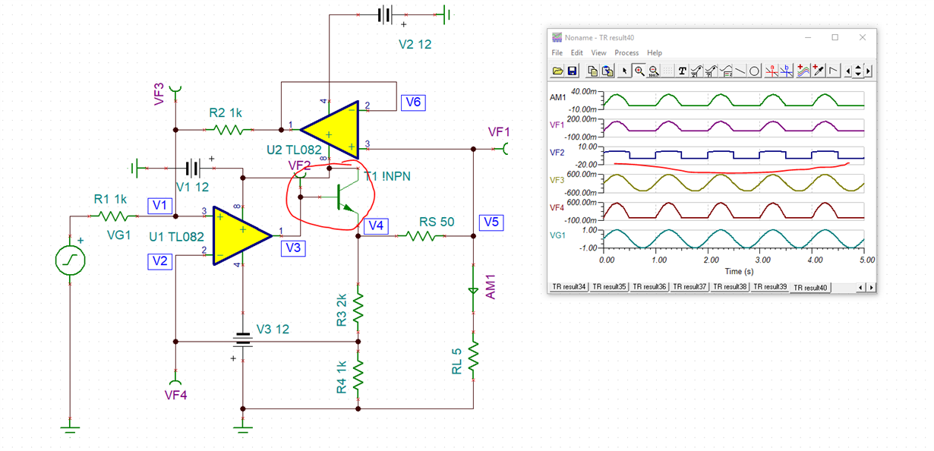Image resolution: width=934 pixels, height=451 pixels.
Task: Save the diagram with the floppy disk icon
Action: (x=573, y=71)
